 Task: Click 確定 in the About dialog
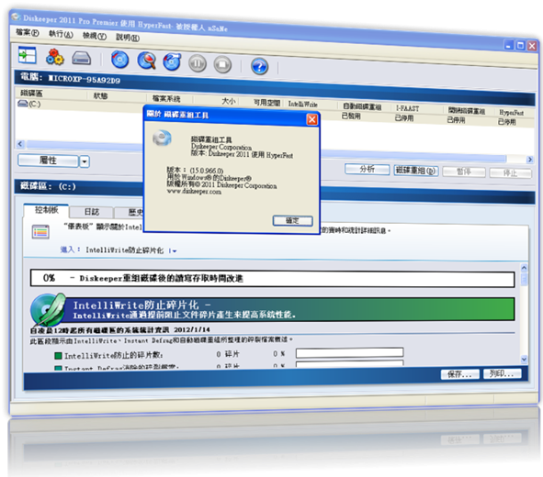pyautogui.click(x=292, y=220)
